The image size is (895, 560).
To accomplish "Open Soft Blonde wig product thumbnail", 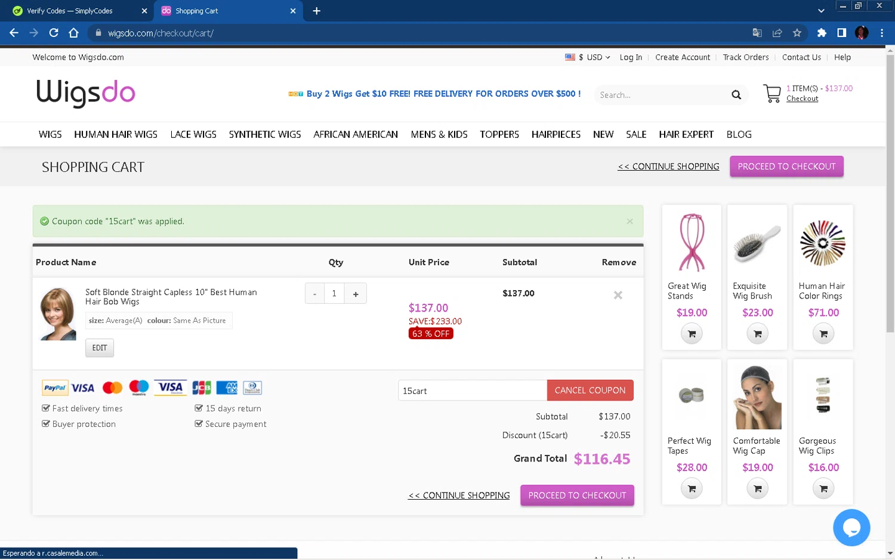I will pyautogui.click(x=58, y=314).
